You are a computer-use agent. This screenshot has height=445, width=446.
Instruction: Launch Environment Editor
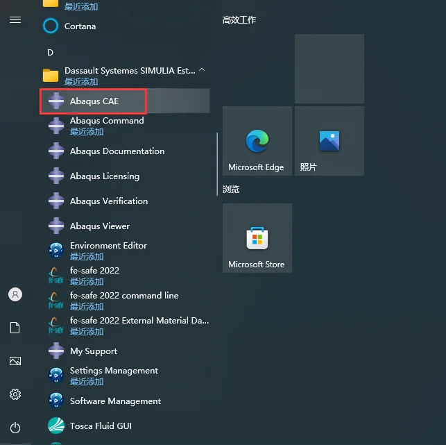pos(125,251)
